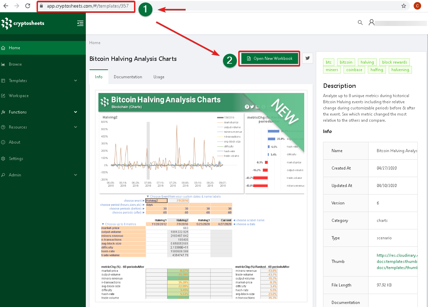The image size is (428, 307).
Task: Click the browser back arrow
Action: coord(6,6)
